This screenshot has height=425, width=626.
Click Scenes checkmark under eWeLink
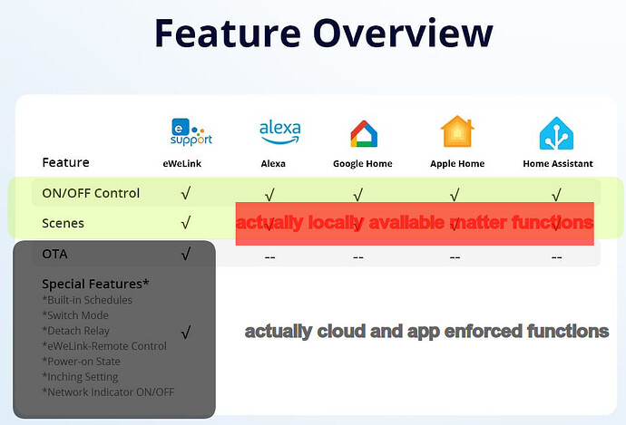[x=186, y=222]
